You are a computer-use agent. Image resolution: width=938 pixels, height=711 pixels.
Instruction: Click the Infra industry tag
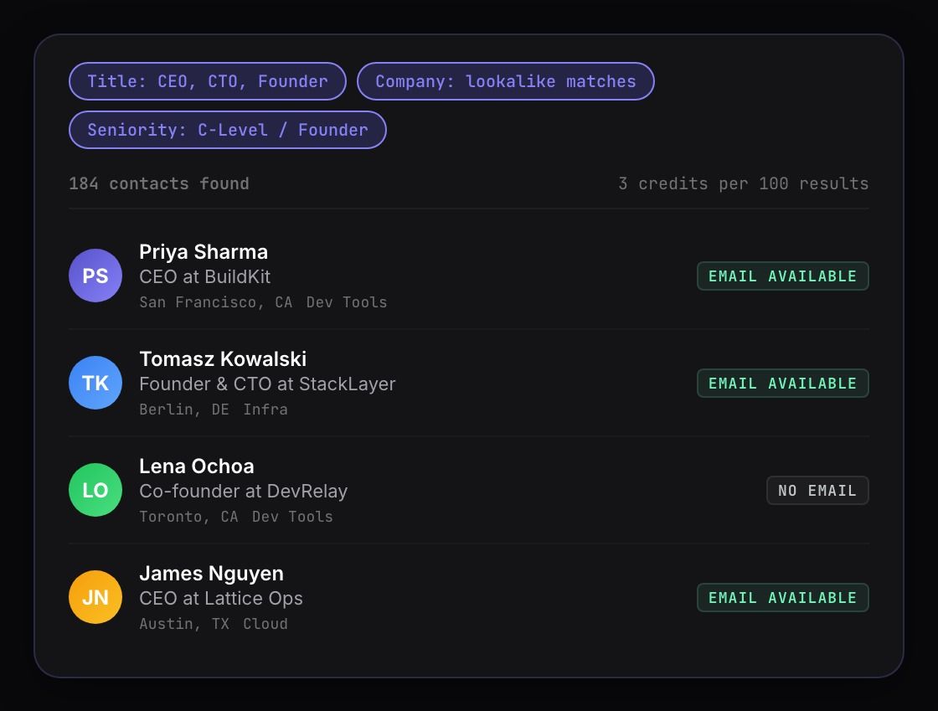click(x=265, y=410)
